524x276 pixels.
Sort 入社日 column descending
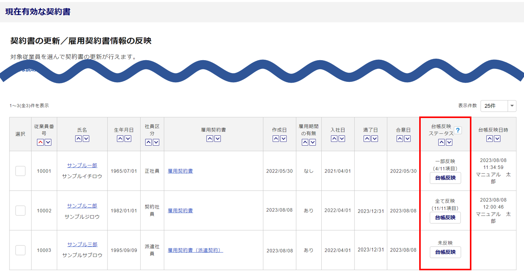[342, 139]
